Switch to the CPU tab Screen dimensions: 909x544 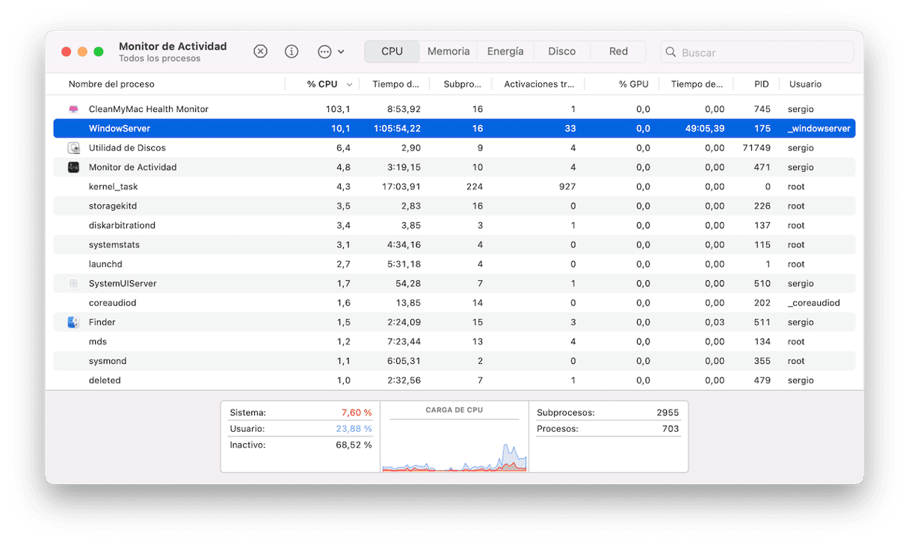pyautogui.click(x=392, y=52)
